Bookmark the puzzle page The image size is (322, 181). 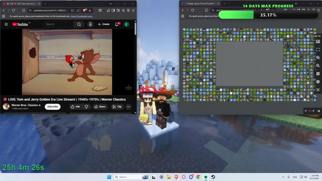coord(206,10)
